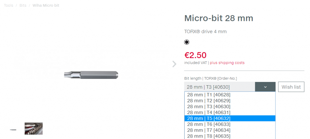The image size is (310, 139).
Task: Click the TORX star drive icon
Action: pos(187,42)
